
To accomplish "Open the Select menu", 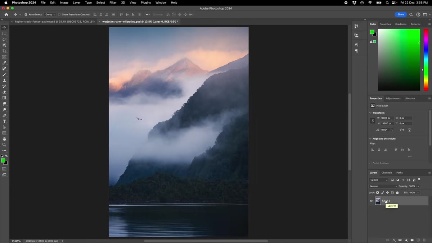I will tap(100, 3).
